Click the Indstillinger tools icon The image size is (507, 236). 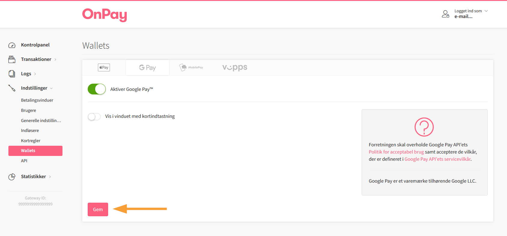tap(12, 88)
